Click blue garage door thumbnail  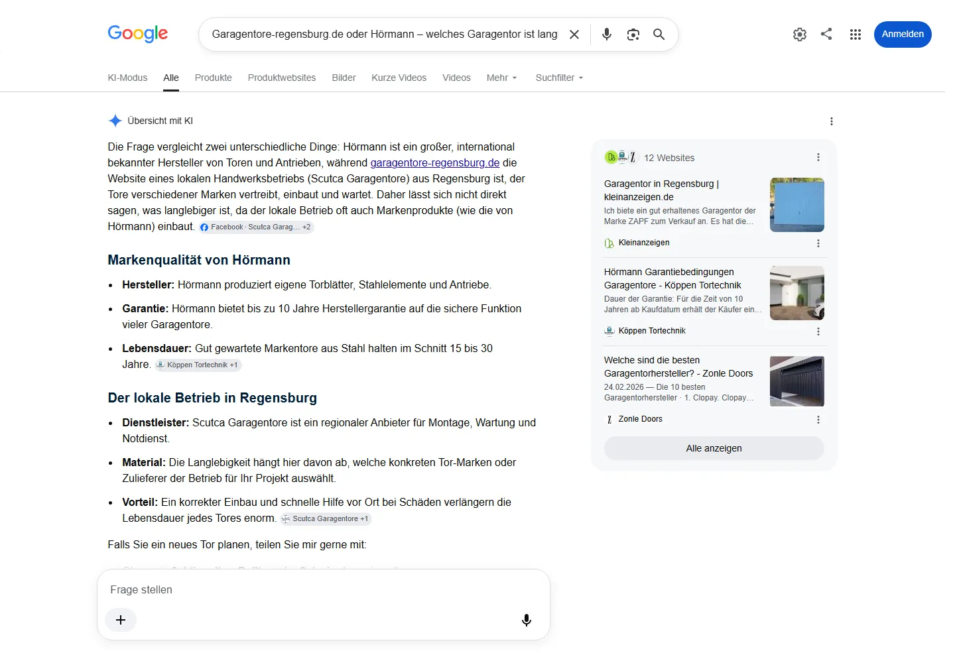point(797,205)
